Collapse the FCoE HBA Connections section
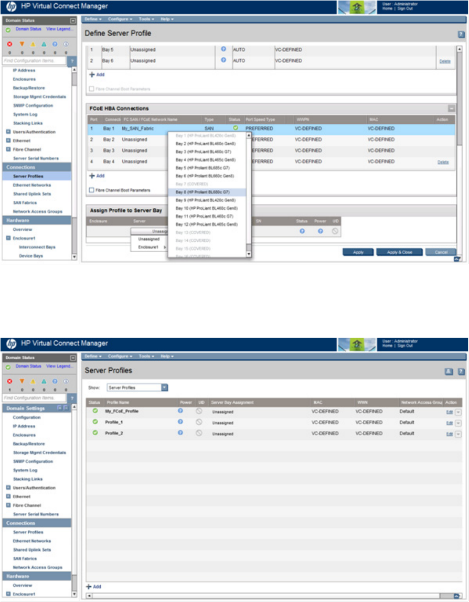The height and width of the screenshot is (602, 469). (451, 109)
